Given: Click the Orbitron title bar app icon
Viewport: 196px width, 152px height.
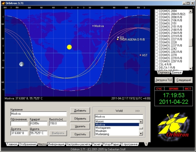Looking at the screenshot, I should 3,3.
